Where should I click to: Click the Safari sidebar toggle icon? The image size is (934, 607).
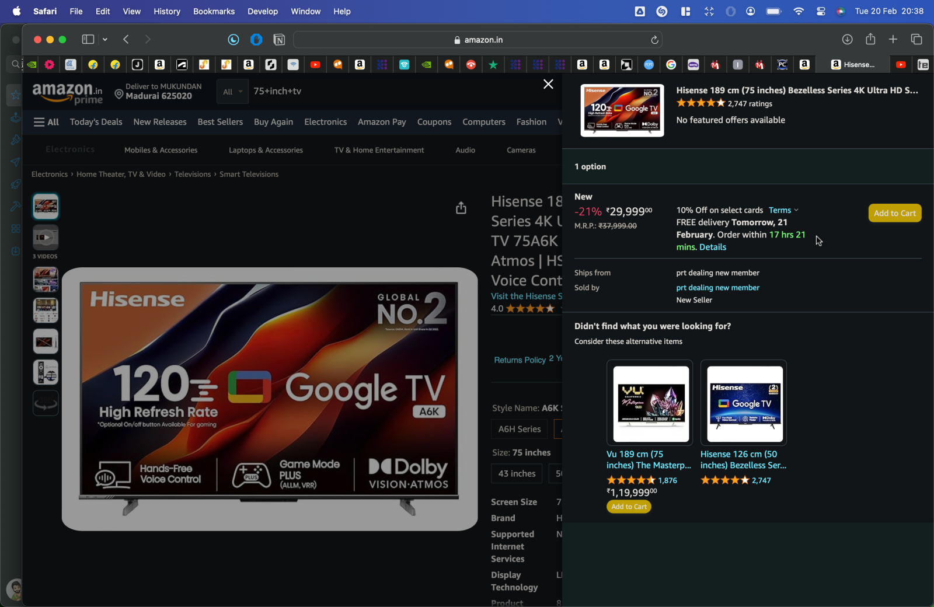88,39
